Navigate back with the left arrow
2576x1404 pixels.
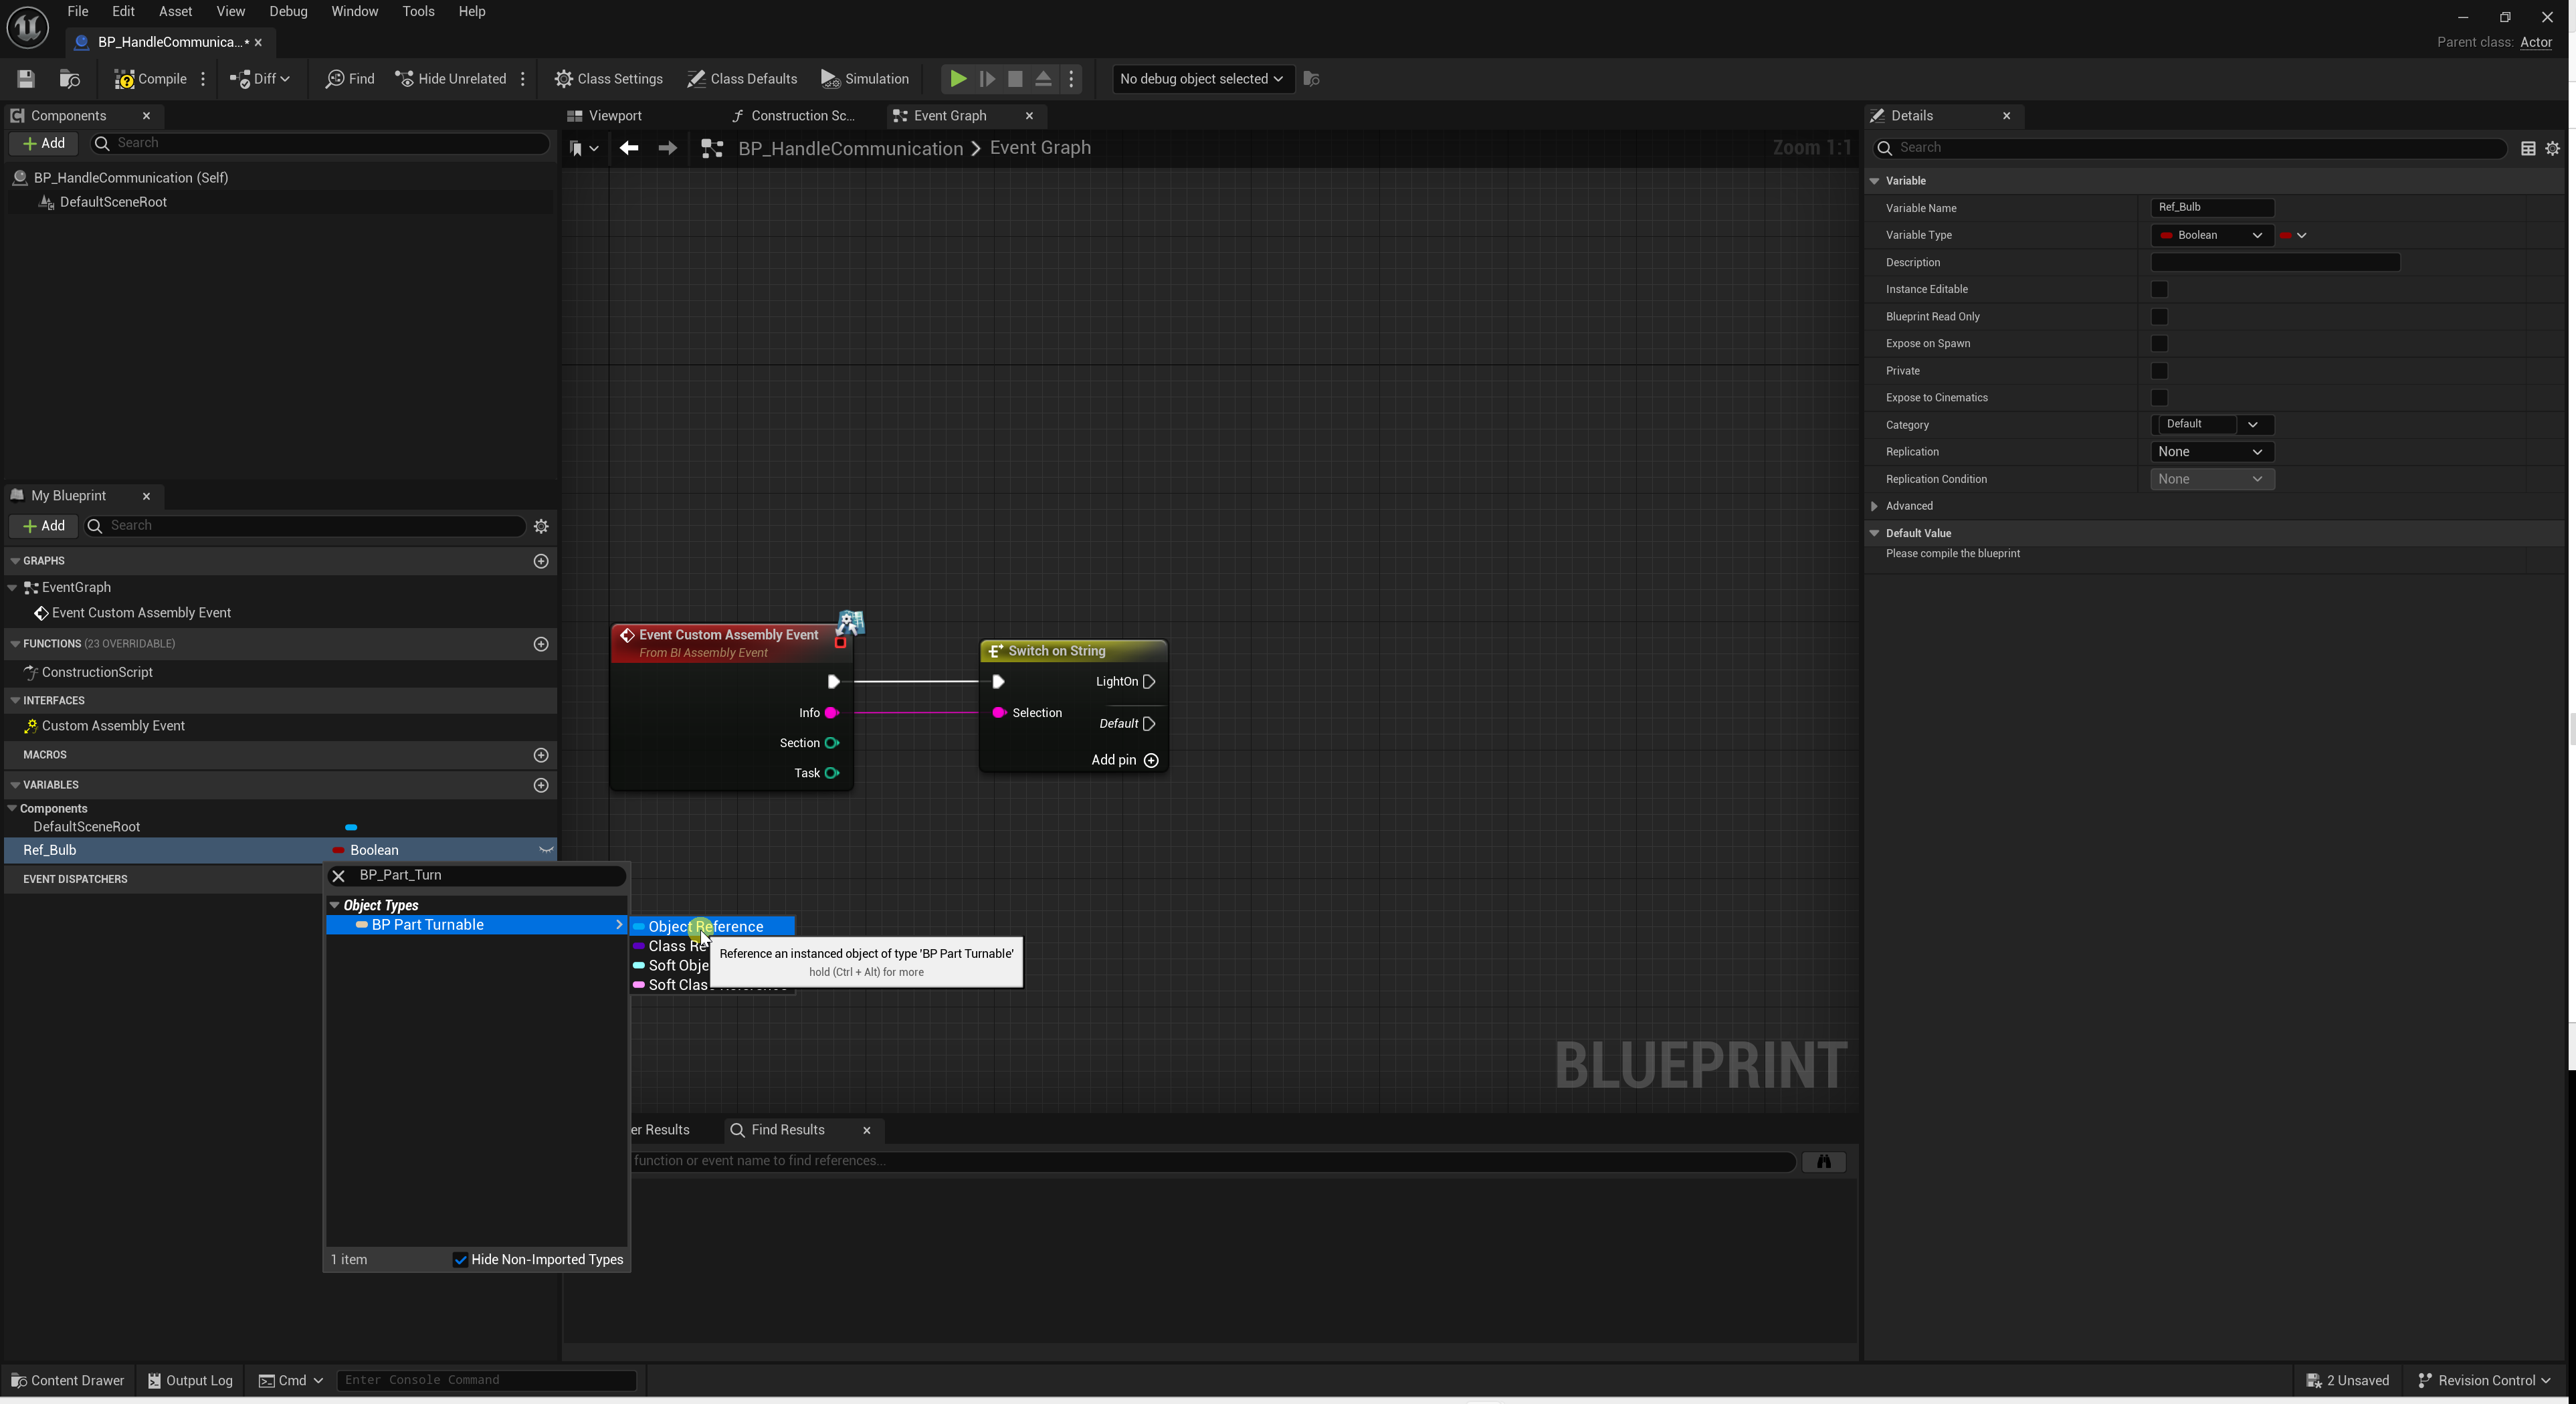click(628, 148)
